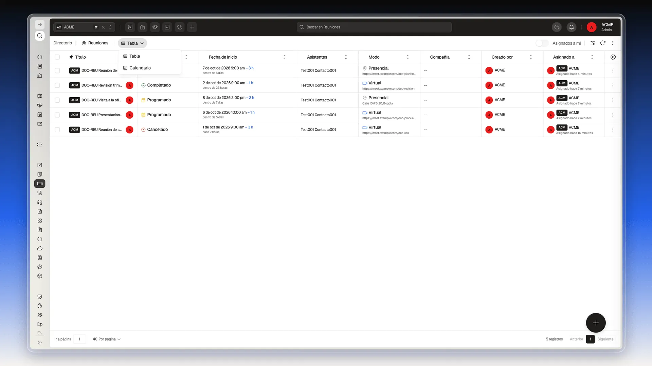
Task: Check the DOC-REU Presentación... row checkbox
Action: (x=57, y=115)
